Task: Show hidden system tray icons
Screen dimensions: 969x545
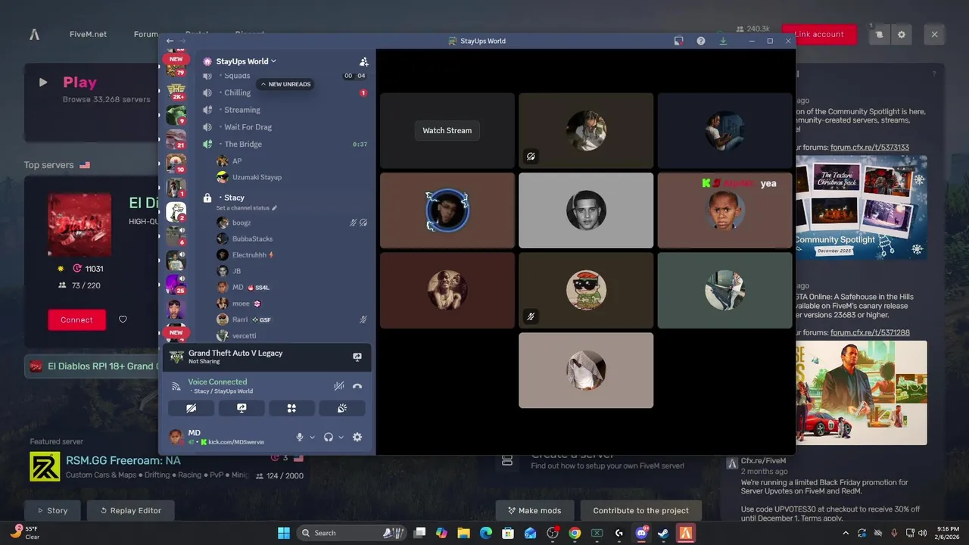Action: pyautogui.click(x=846, y=533)
